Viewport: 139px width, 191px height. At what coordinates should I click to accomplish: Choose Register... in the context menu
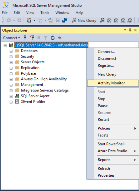pyautogui.click(x=113, y=66)
